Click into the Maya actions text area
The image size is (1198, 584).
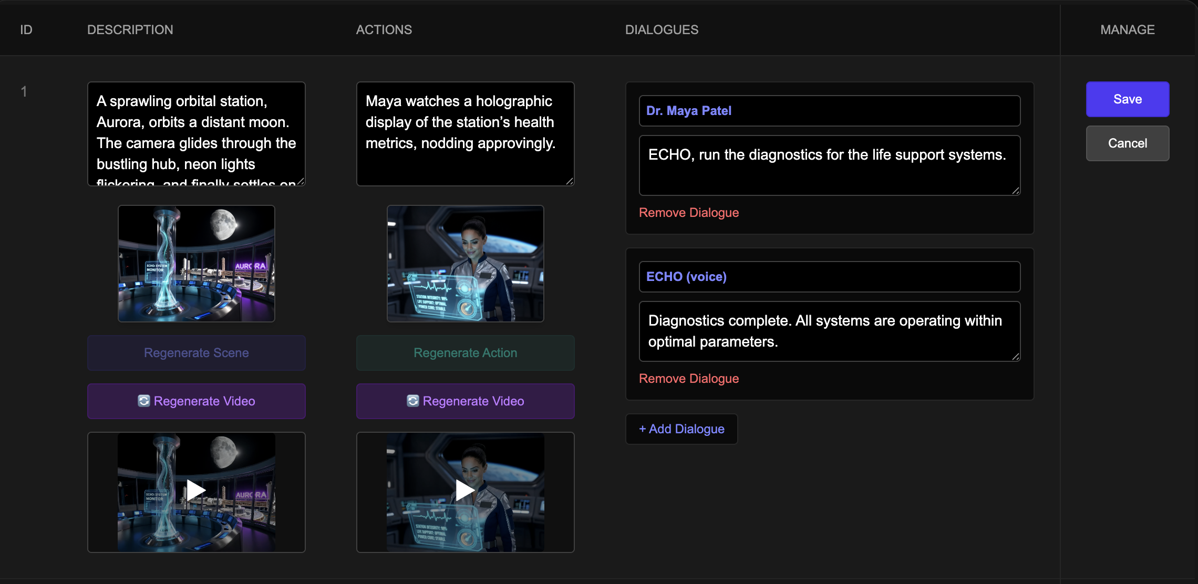tap(465, 133)
